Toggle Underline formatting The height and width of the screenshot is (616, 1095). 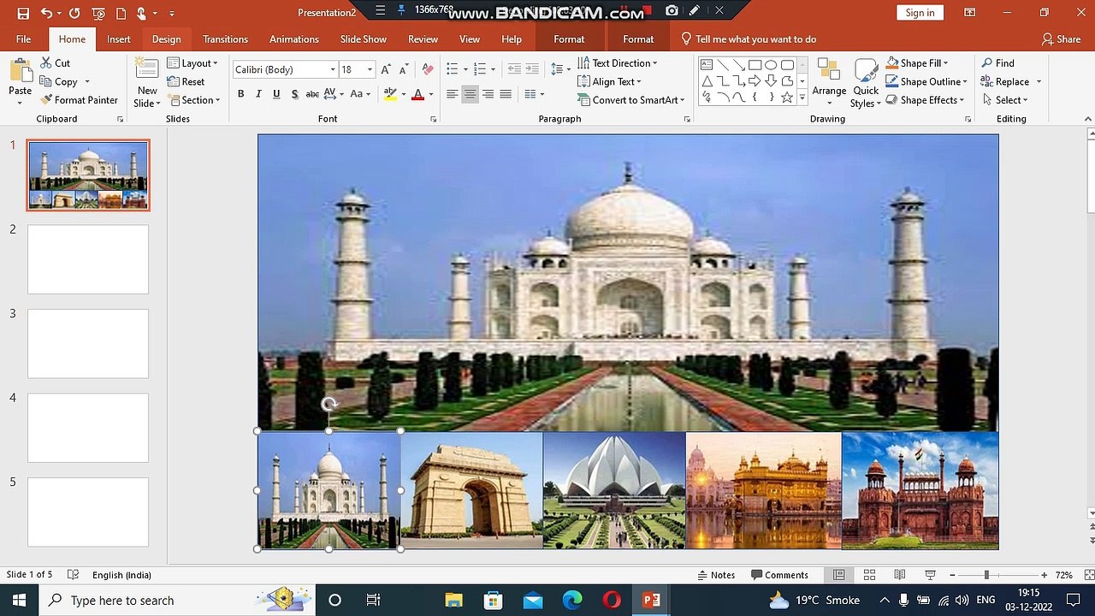[x=276, y=94]
